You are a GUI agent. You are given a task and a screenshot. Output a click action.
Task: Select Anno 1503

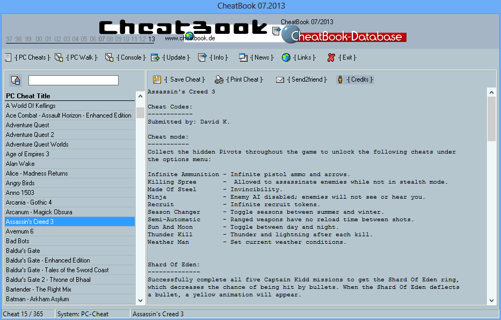tap(70, 193)
